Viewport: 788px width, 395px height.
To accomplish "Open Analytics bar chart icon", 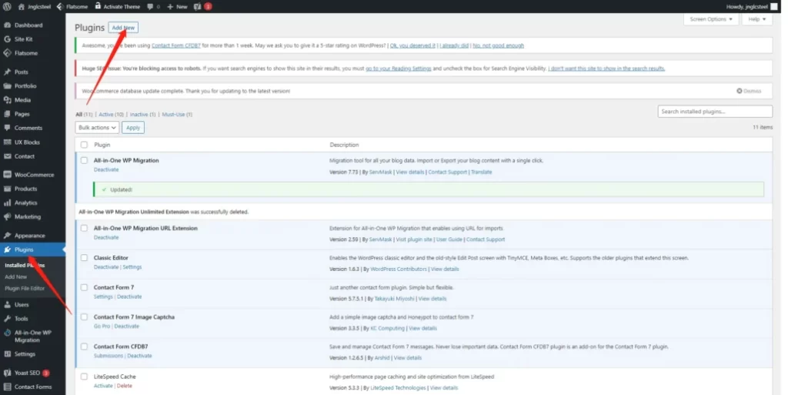I will pyautogui.click(x=7, y=203).
